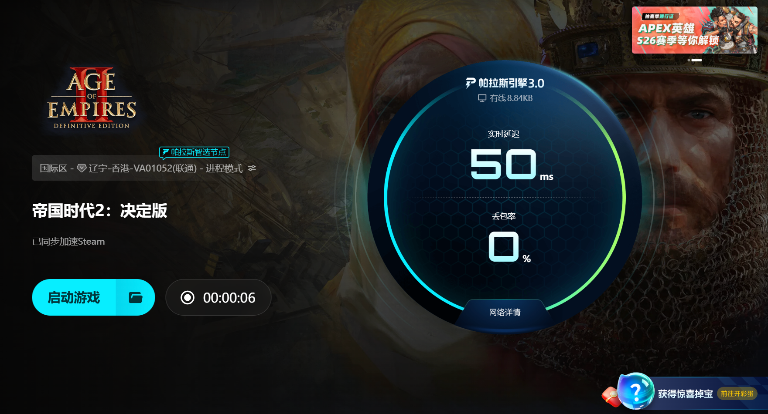Click the 启动游戏 launch game button
This screenshot has width=768, height=414.
point(74,297)
